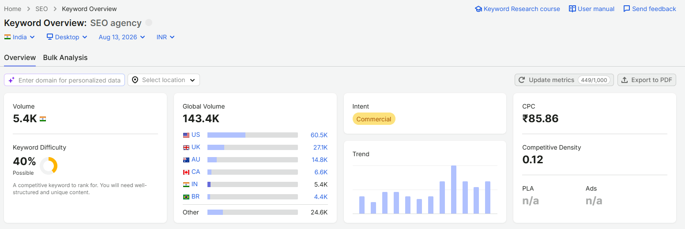The width and height of the screenshot is (685, 229).
Task: Click the graduation cap course icon
Action: click(478, 9)
